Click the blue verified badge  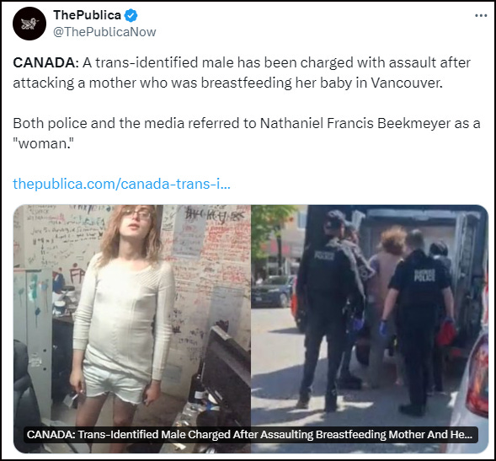131,15
